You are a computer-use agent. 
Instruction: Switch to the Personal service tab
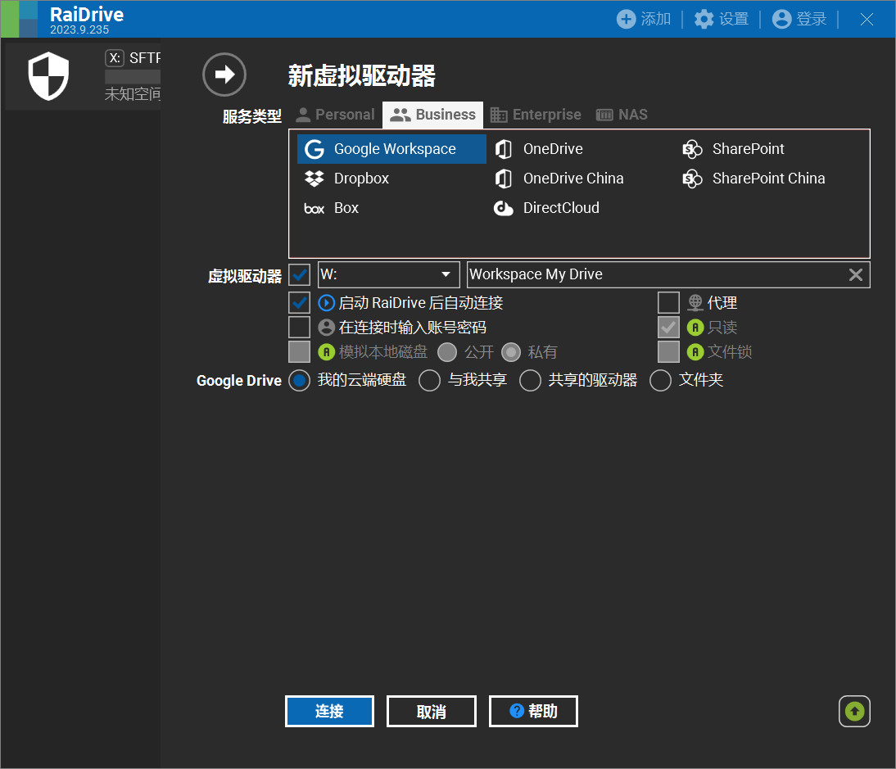[336, 115]
